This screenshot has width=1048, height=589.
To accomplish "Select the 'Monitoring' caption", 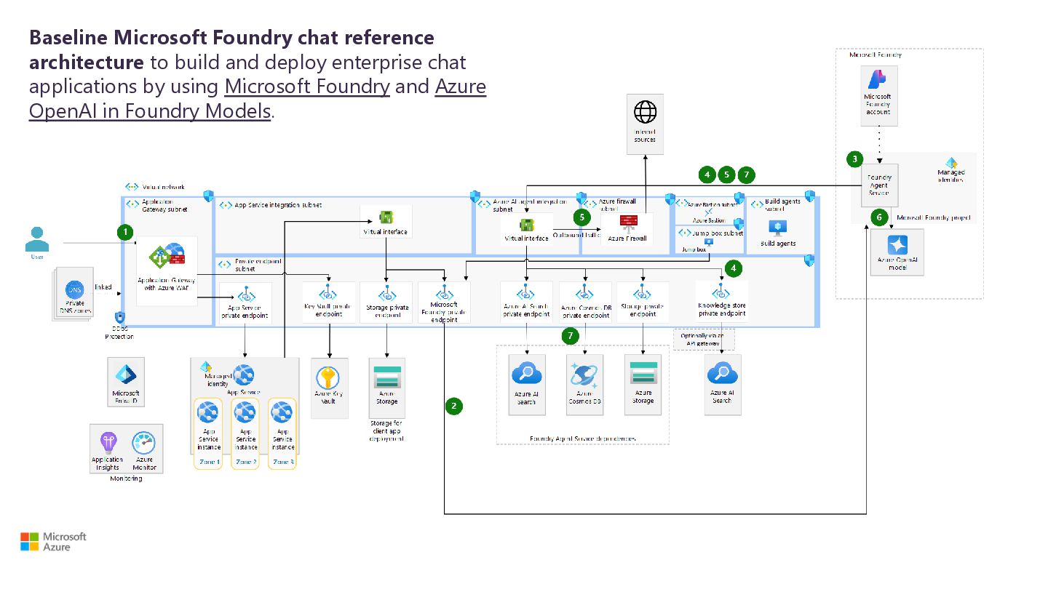I will pyautogui.click(x=126, y=478).
